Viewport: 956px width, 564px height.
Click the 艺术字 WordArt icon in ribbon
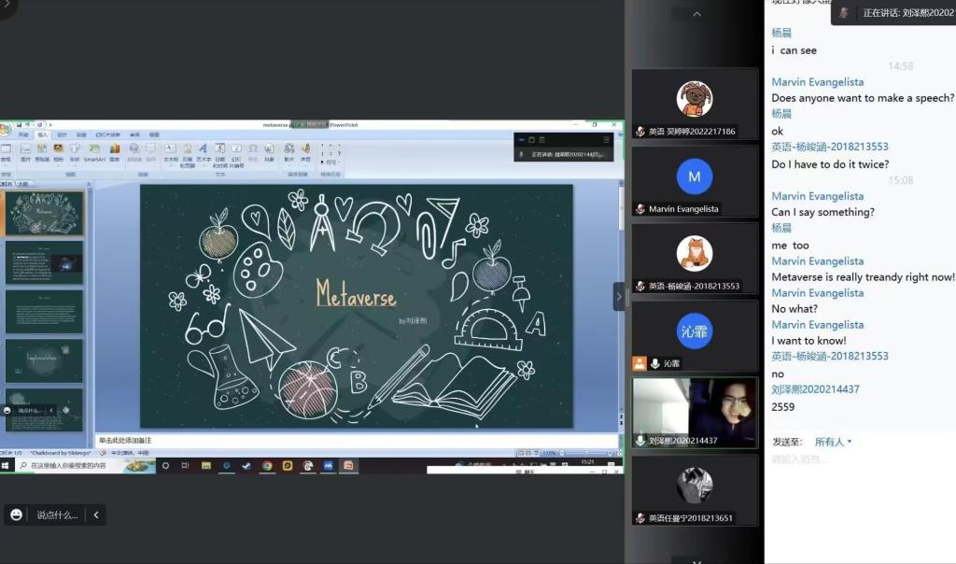(x=204, y=151)
